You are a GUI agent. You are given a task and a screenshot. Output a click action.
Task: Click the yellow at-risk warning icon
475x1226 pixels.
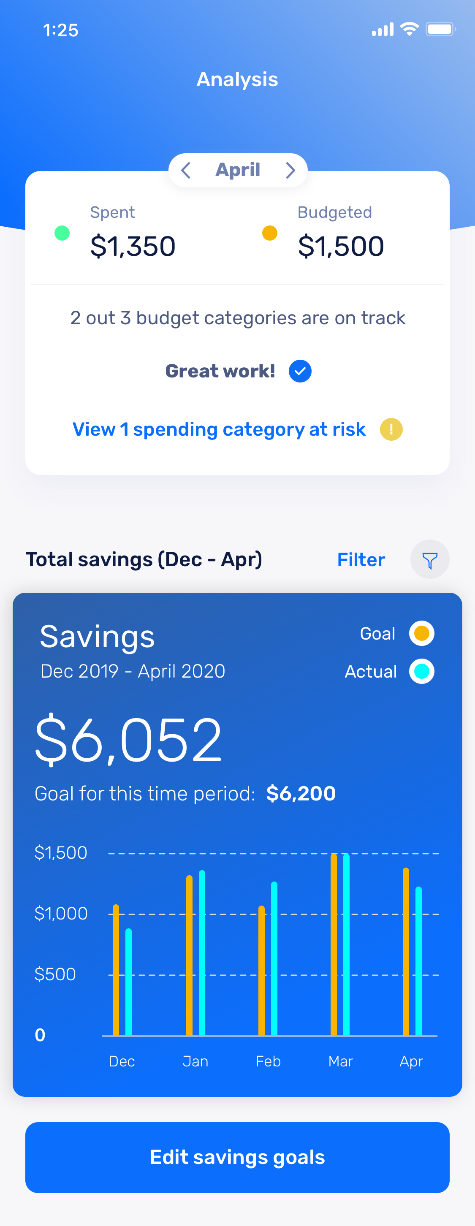tap(391, 429)
